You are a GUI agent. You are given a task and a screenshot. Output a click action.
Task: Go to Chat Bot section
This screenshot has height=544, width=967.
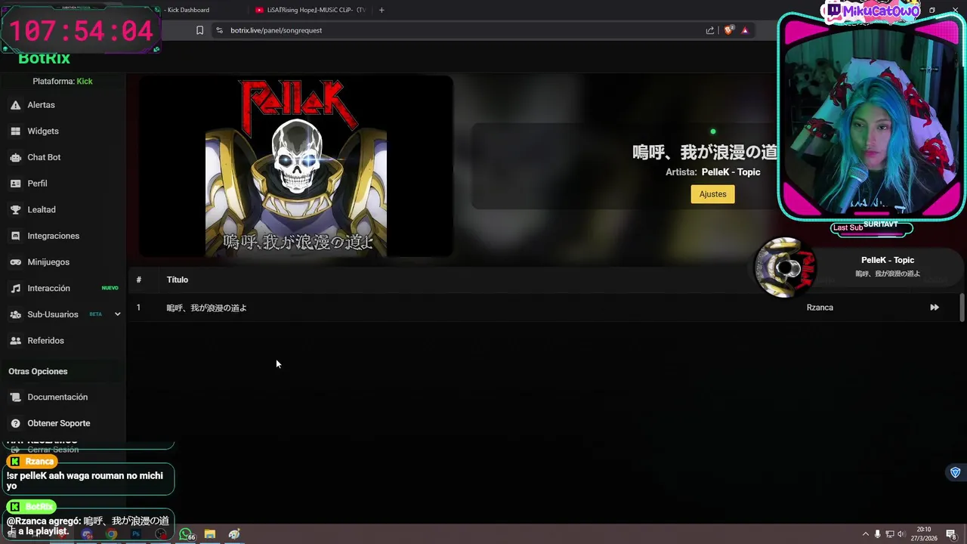[x=44, y=157]
